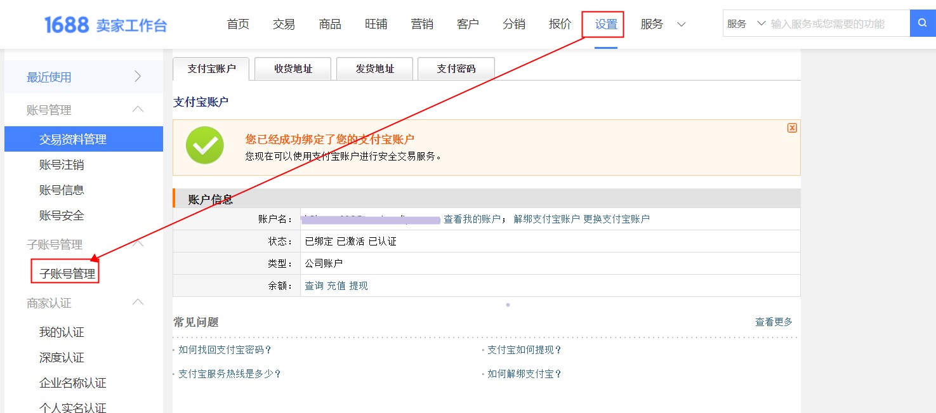Expand the top navigation more chevron

[682, 25]
